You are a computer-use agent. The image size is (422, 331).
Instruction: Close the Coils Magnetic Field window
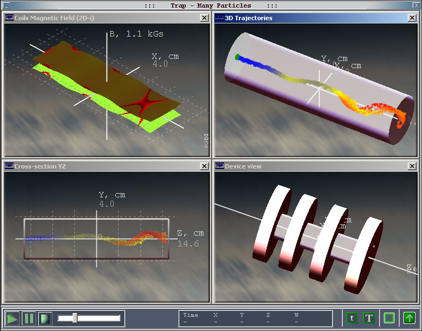(x=204, y=17)
